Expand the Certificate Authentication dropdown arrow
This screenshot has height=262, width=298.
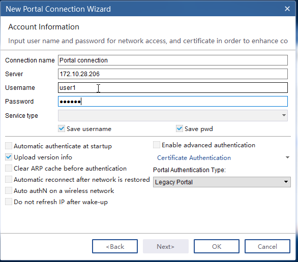coord(287,157)
